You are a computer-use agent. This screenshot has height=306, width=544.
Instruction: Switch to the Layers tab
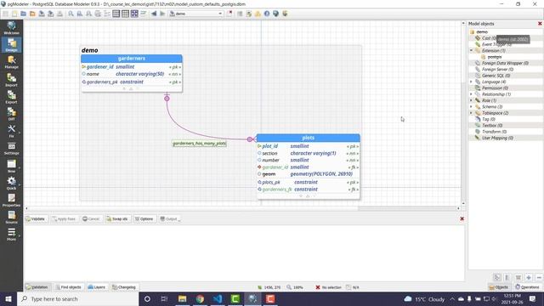click(x=96, y=287)
